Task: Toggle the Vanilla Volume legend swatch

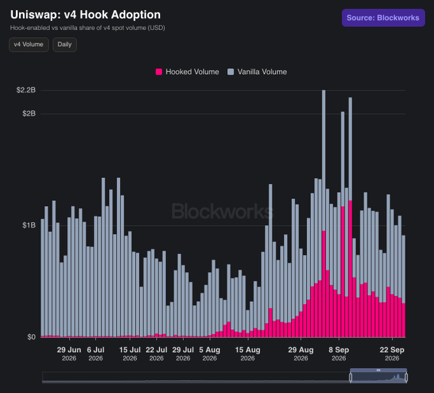Action: pos(230,72)
